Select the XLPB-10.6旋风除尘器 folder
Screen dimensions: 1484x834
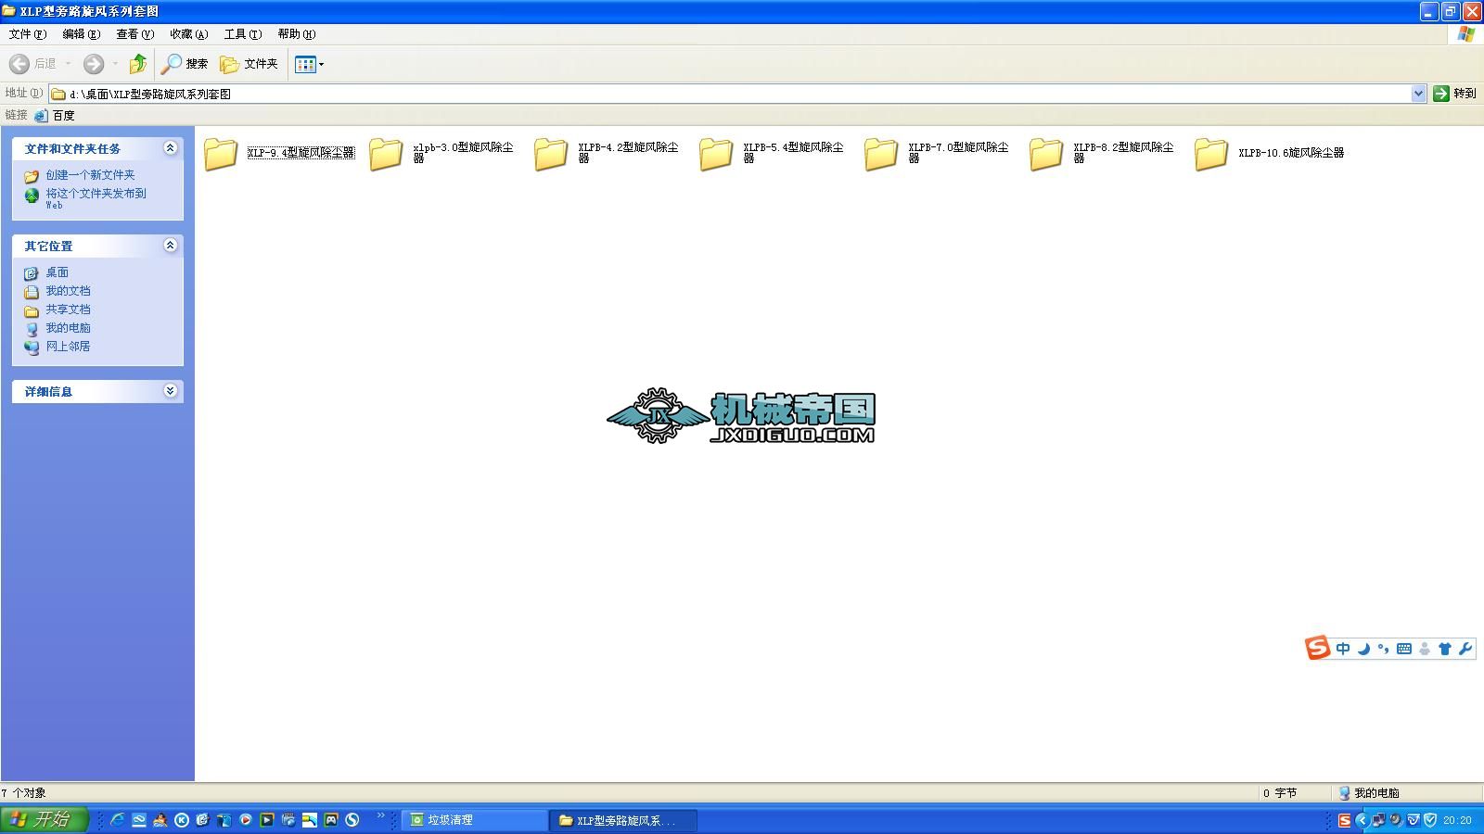(1270, 153)
